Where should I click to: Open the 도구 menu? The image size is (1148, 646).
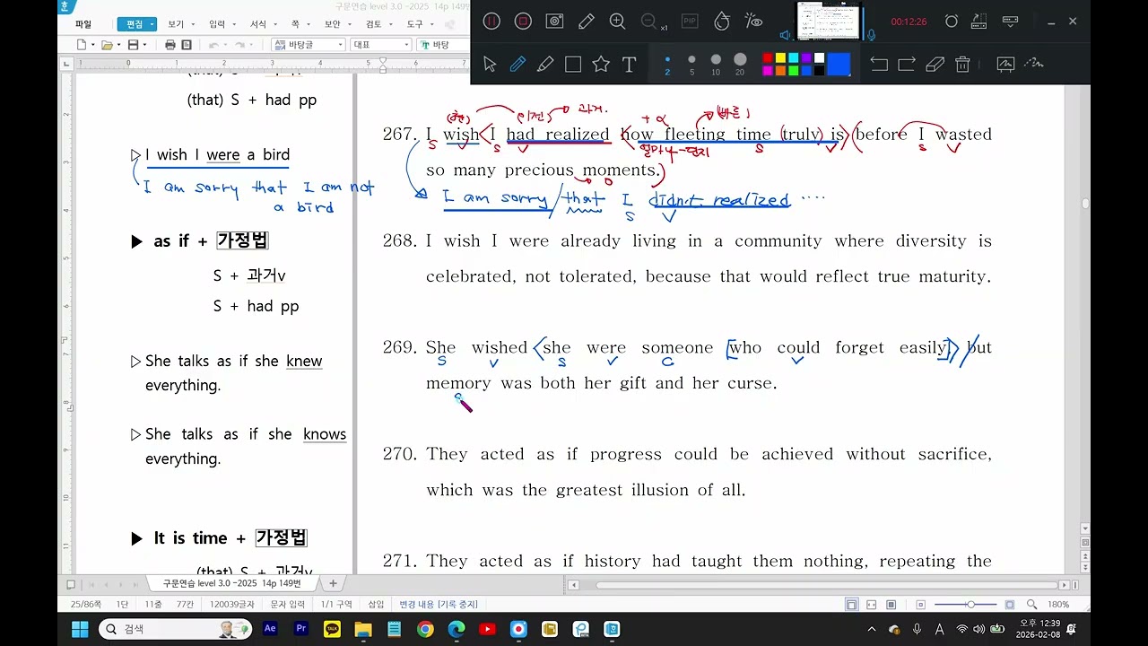(x=414, y=24)
